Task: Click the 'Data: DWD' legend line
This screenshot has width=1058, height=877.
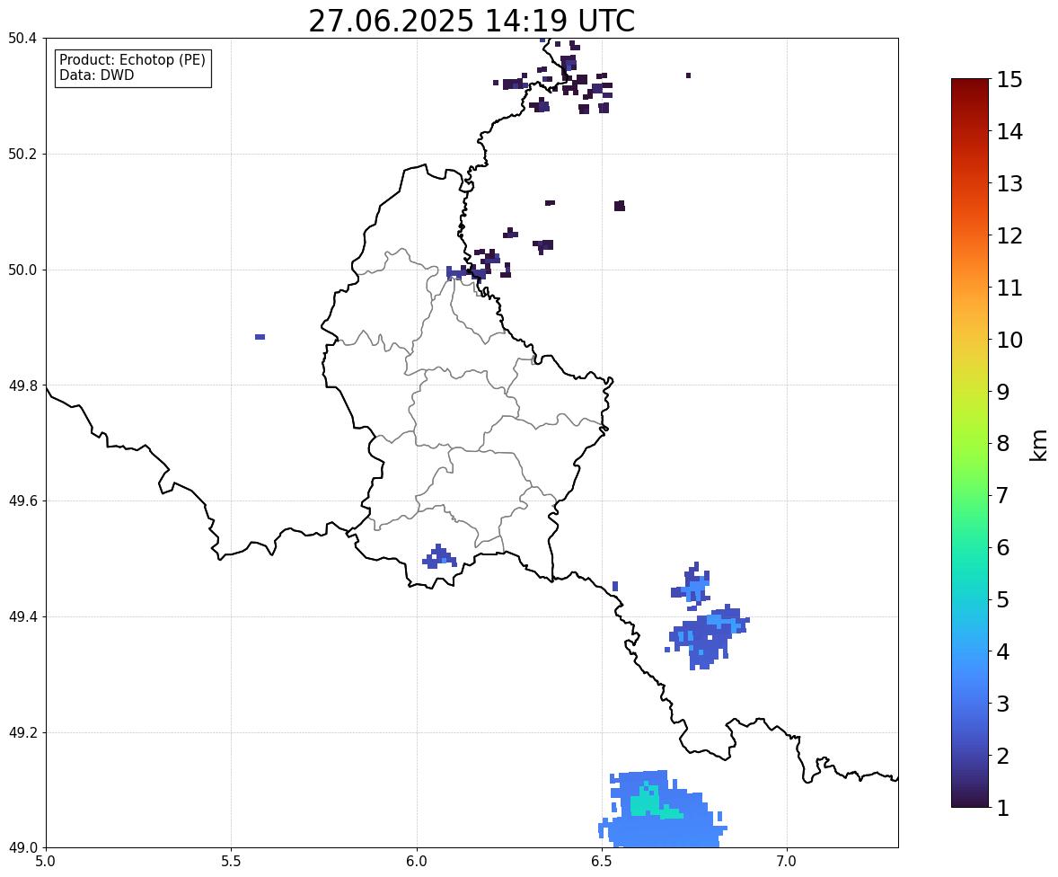Action: 96,75
